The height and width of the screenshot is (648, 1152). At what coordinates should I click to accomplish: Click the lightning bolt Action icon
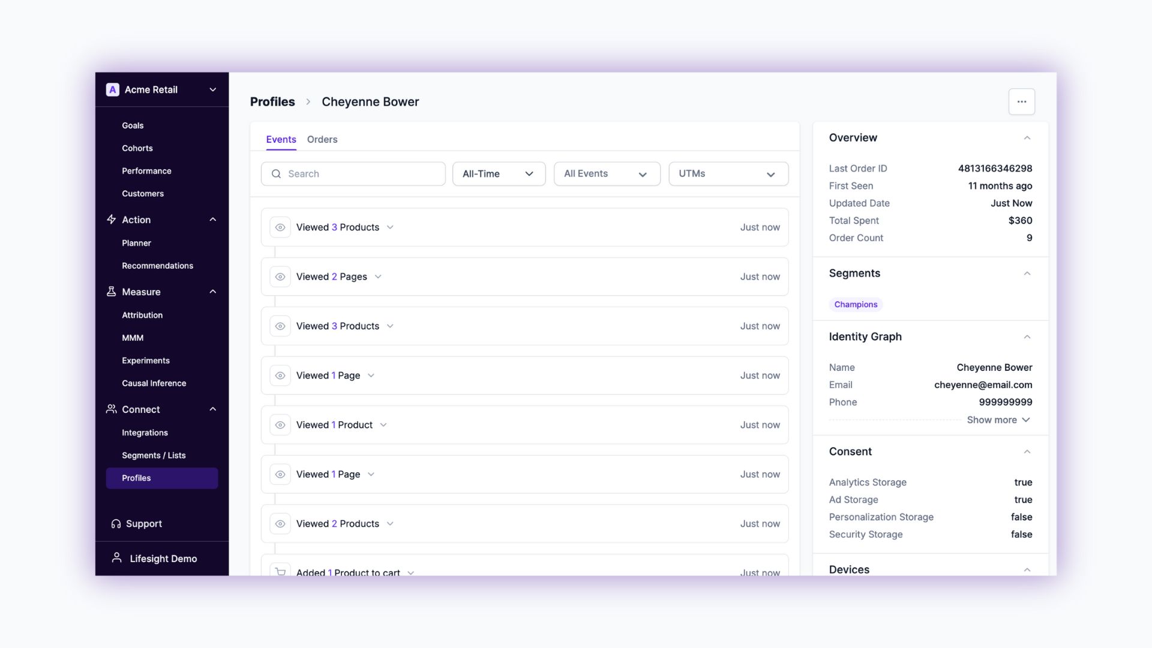pyautogui.click(x=111, y=220)
